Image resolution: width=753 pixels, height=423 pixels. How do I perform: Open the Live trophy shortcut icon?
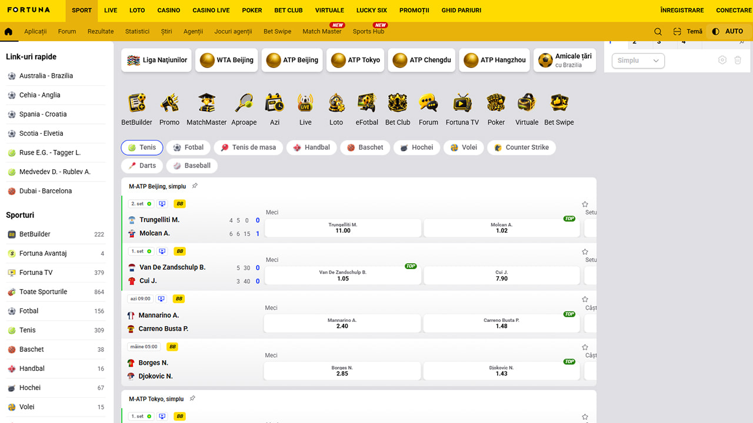click(x=305, y=103)
